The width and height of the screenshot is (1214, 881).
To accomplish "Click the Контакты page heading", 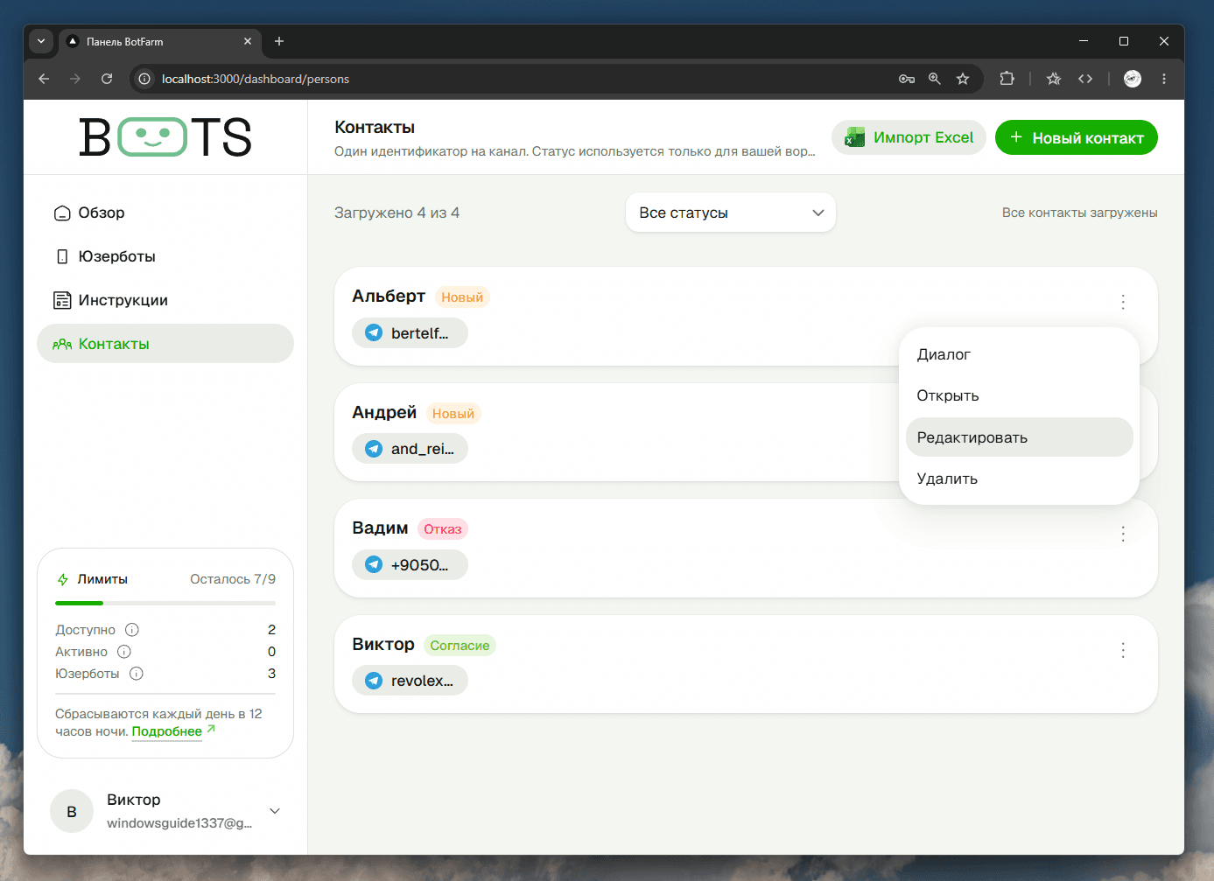I will (375, 128).
